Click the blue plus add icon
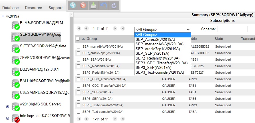 73,6
